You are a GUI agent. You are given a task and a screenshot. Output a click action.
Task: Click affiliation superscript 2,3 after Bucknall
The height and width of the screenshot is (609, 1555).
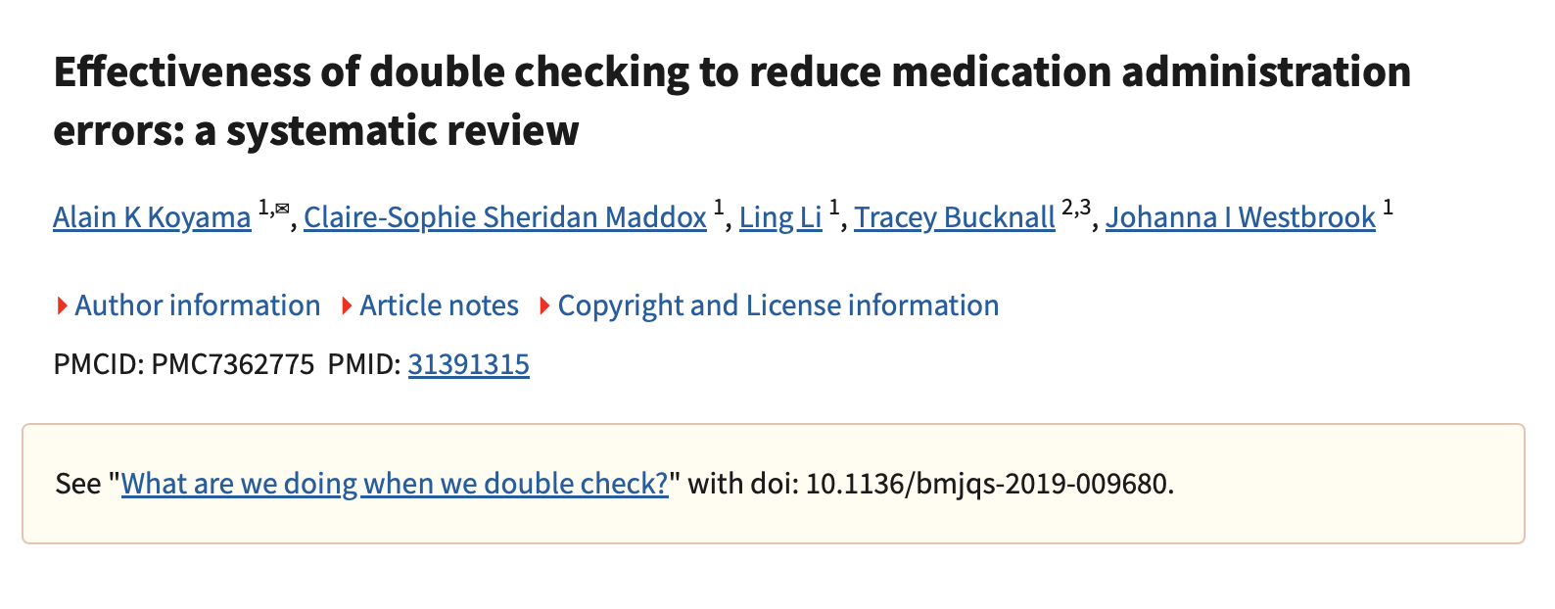click(x=1075, y=208)
